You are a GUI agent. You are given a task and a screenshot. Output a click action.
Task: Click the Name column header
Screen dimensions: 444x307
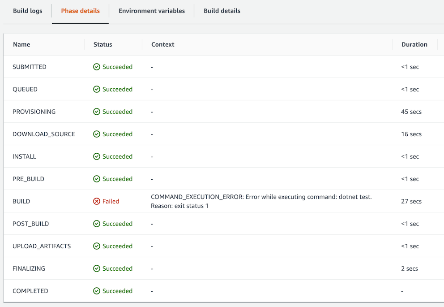[x=21, y=44]
